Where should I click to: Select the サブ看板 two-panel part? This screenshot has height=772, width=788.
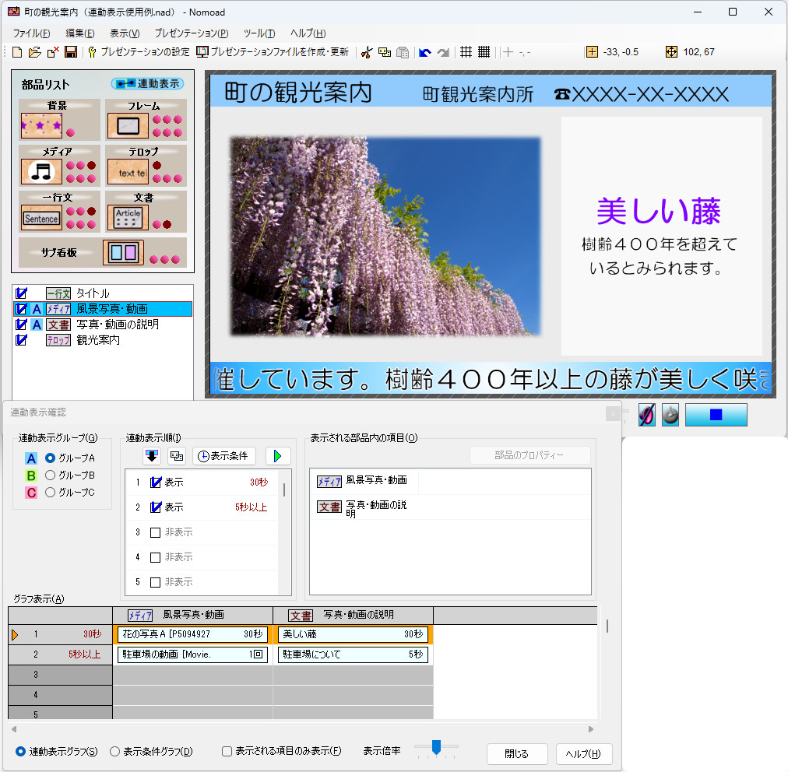[123, 252]
